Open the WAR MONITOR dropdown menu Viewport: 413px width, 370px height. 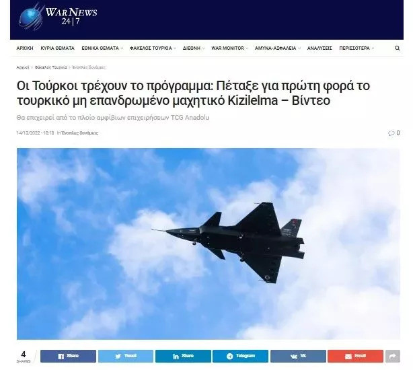pos(229,48)
